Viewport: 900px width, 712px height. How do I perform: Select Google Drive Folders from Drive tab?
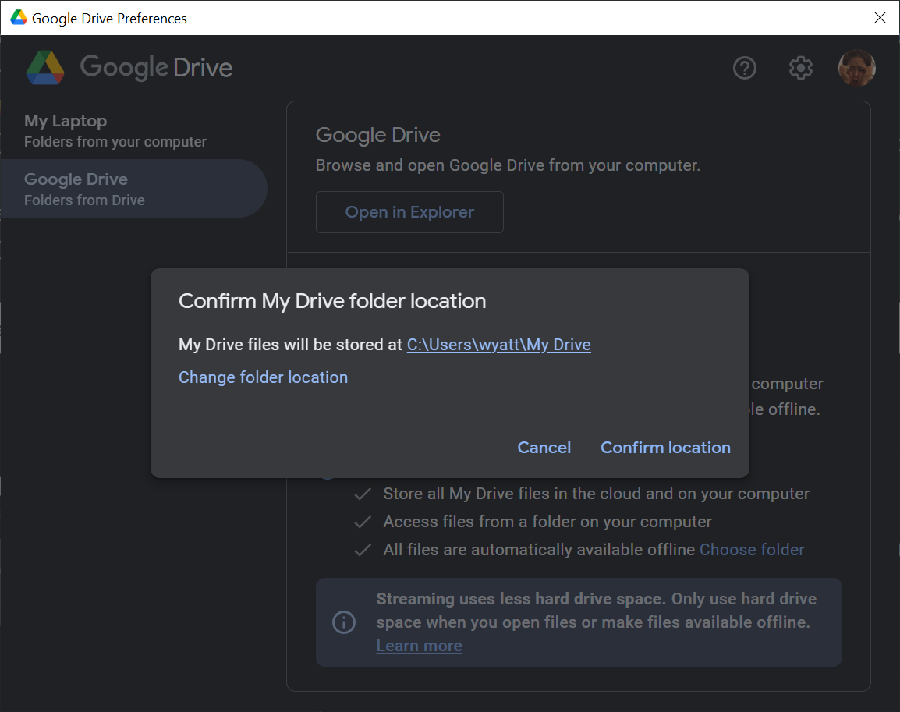133,189
